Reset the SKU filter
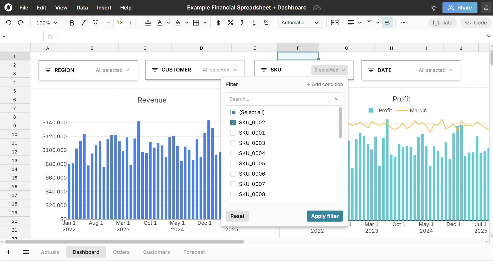493x261 pixels. click(237, 216)
